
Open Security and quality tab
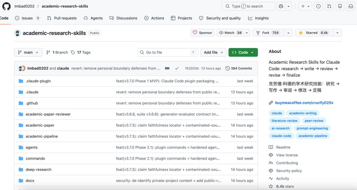tap(220, 18)
